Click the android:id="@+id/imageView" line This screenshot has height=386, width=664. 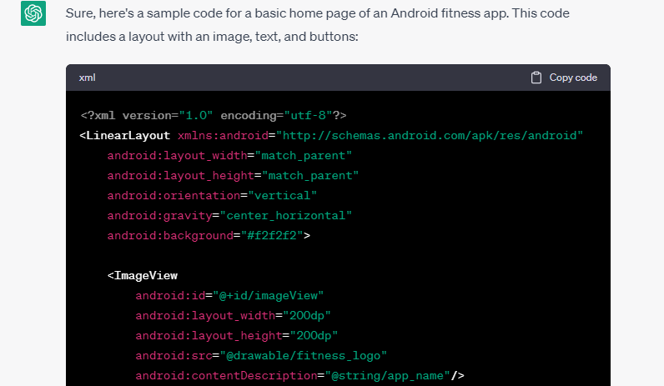pos(229,295)
